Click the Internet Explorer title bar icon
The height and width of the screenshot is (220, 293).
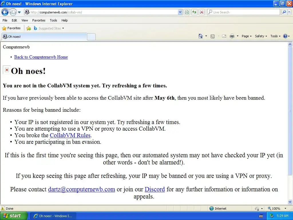point(3,3)
